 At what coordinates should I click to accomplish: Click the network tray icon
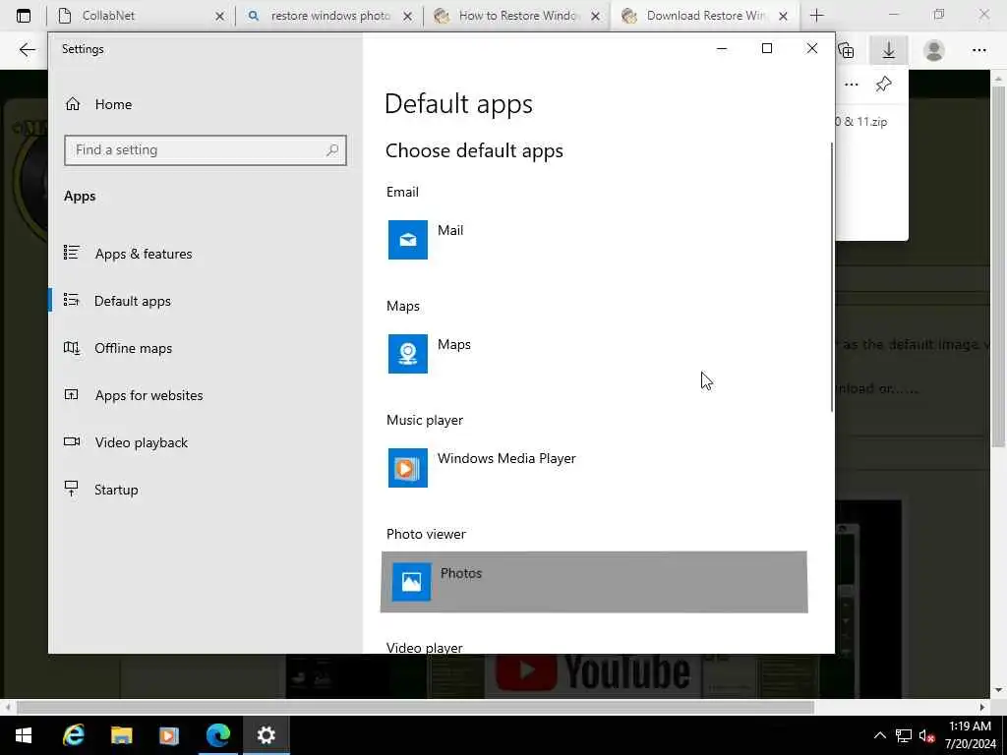(x=904, y=735)
